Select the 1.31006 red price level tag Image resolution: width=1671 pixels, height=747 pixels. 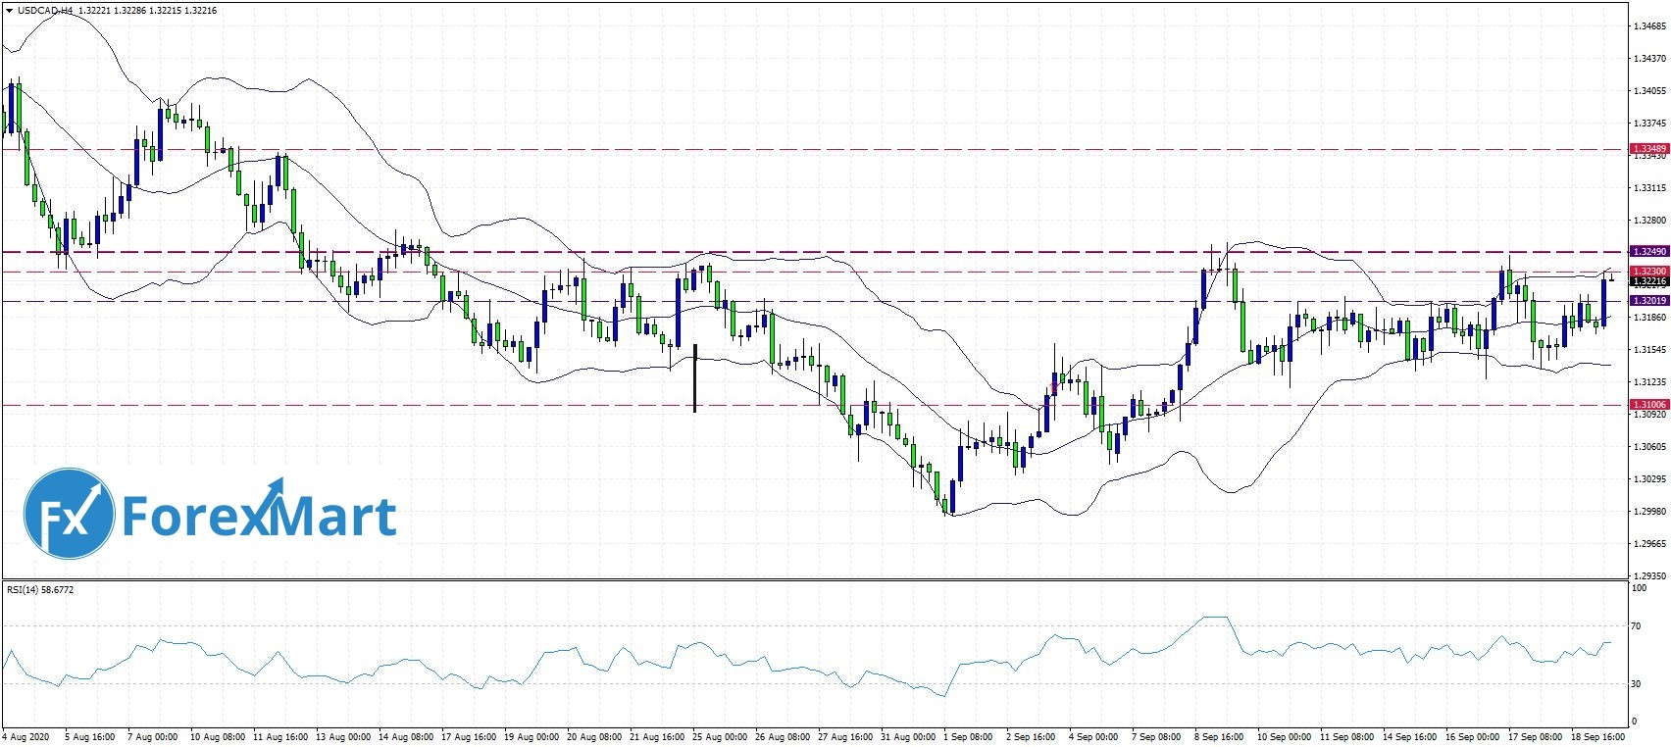pyautogui.click(x=1648, y=404)
